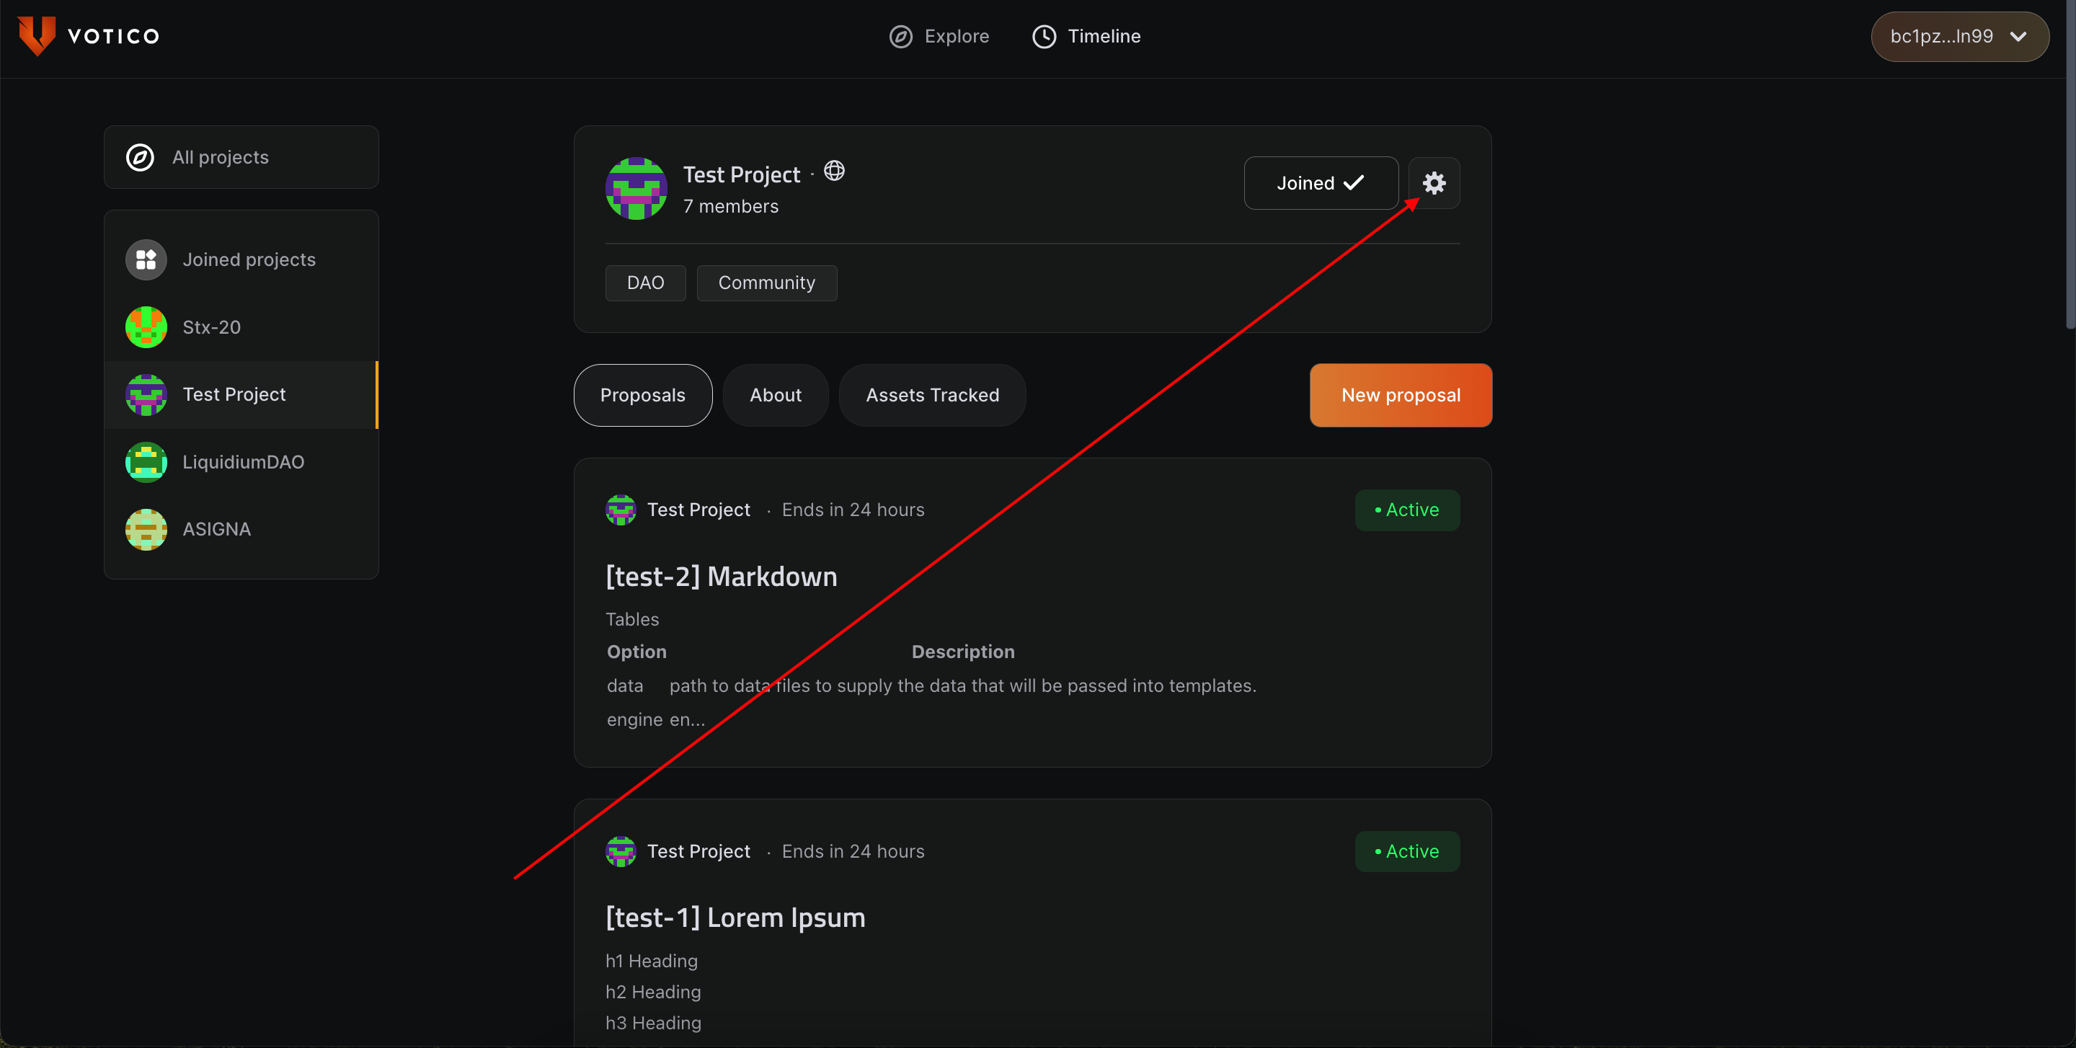The width and height of the screenshot is (2076, 1048).
Task: Open the Assets Tracked tab
Action: [x=931, y=396]
